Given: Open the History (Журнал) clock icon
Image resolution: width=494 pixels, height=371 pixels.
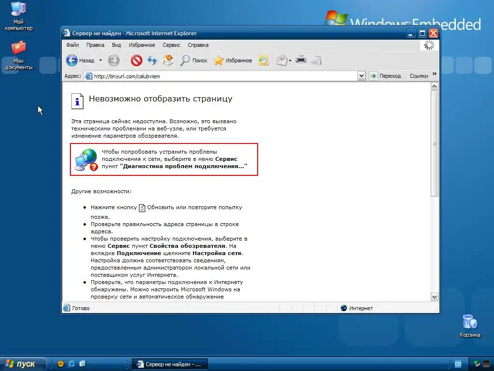Looking at the screenshot, I should point(263,60).
